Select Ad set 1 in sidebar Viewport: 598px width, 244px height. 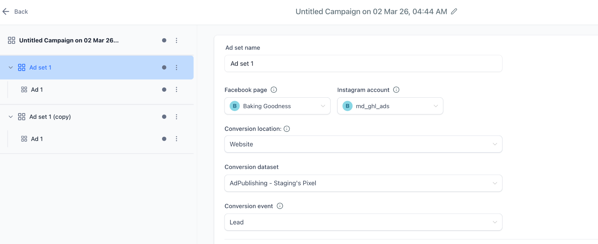[x=40, y=68]
